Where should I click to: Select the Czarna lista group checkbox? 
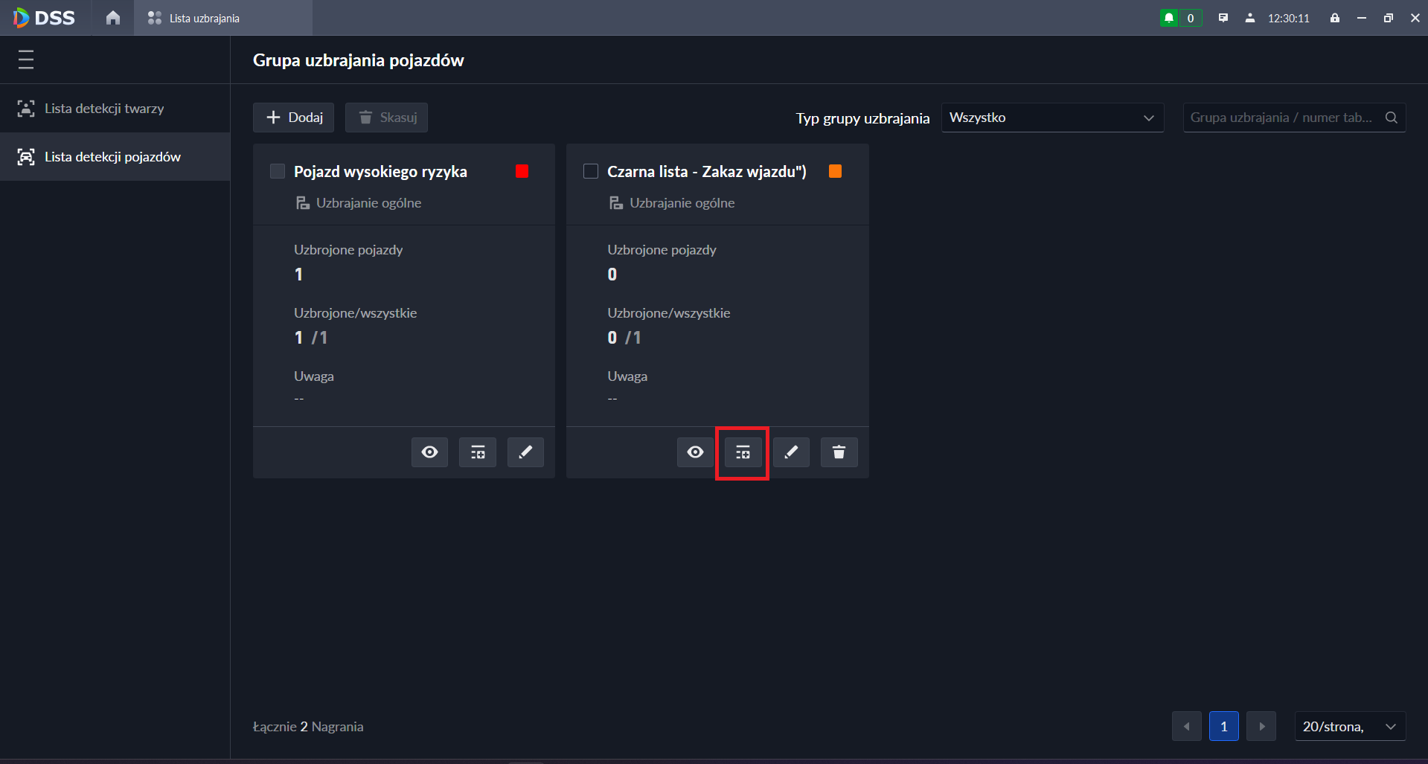pos(591,172)
